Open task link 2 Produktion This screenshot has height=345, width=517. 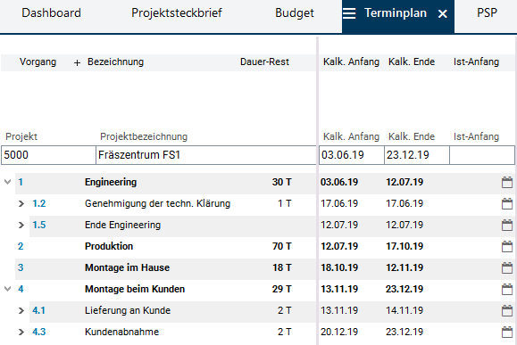pyautogui.click(x=21, y=246)
